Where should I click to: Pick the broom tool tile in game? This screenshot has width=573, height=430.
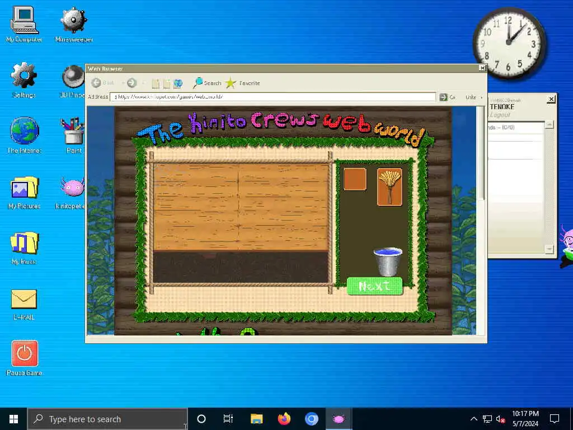click(x=389, y=187)
